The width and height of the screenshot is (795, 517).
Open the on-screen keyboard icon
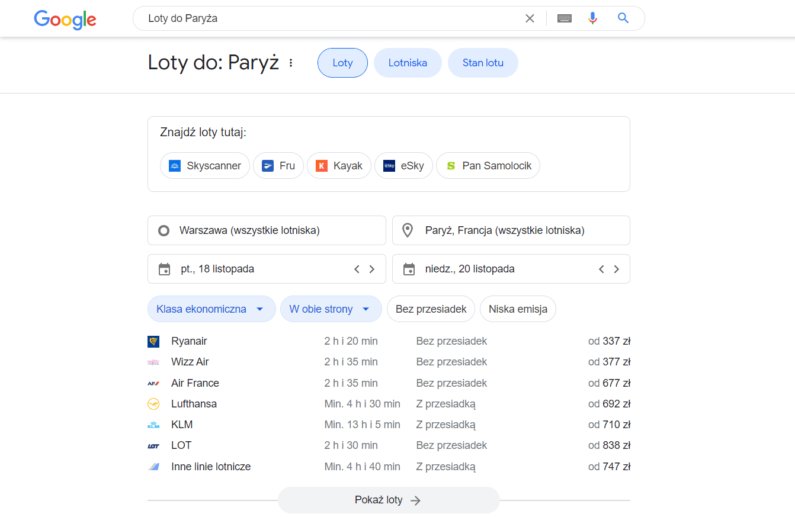[565, 18]
